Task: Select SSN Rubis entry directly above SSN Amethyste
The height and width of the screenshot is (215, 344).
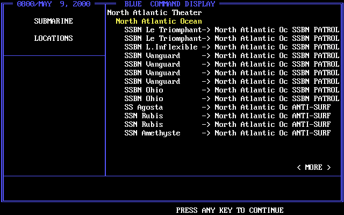Action: [x=144, y=124]
